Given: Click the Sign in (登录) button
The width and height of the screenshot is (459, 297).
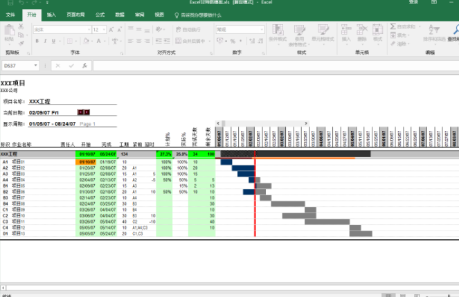Looking at the screenshot, I should (413, 2).
